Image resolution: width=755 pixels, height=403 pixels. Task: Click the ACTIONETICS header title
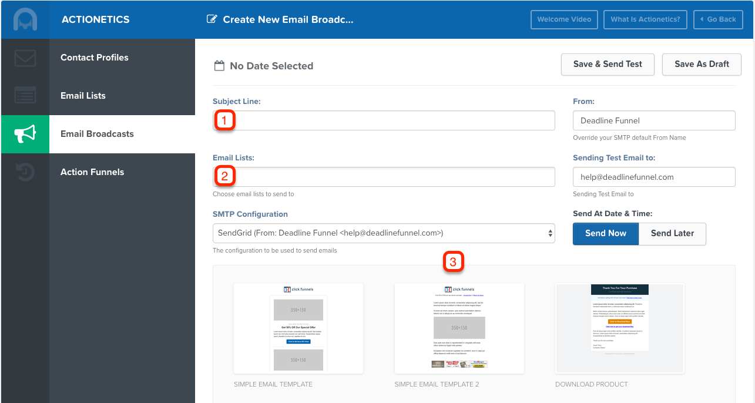click(95, 19)
